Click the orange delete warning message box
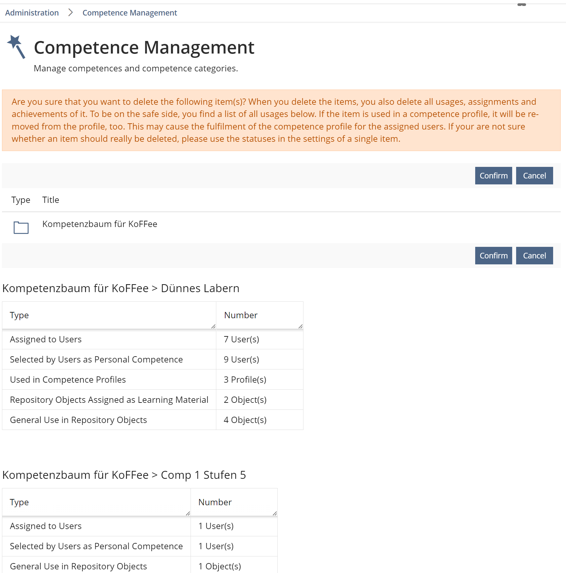 (281, 120)
